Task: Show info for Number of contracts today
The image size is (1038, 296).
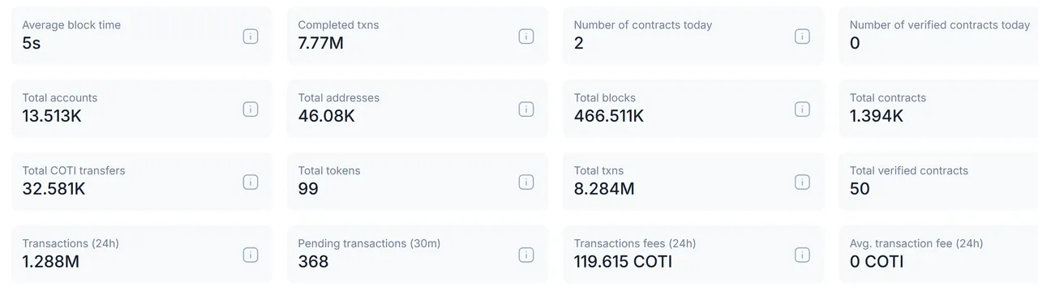Action: pyautogui.click(x=802, y=36)
